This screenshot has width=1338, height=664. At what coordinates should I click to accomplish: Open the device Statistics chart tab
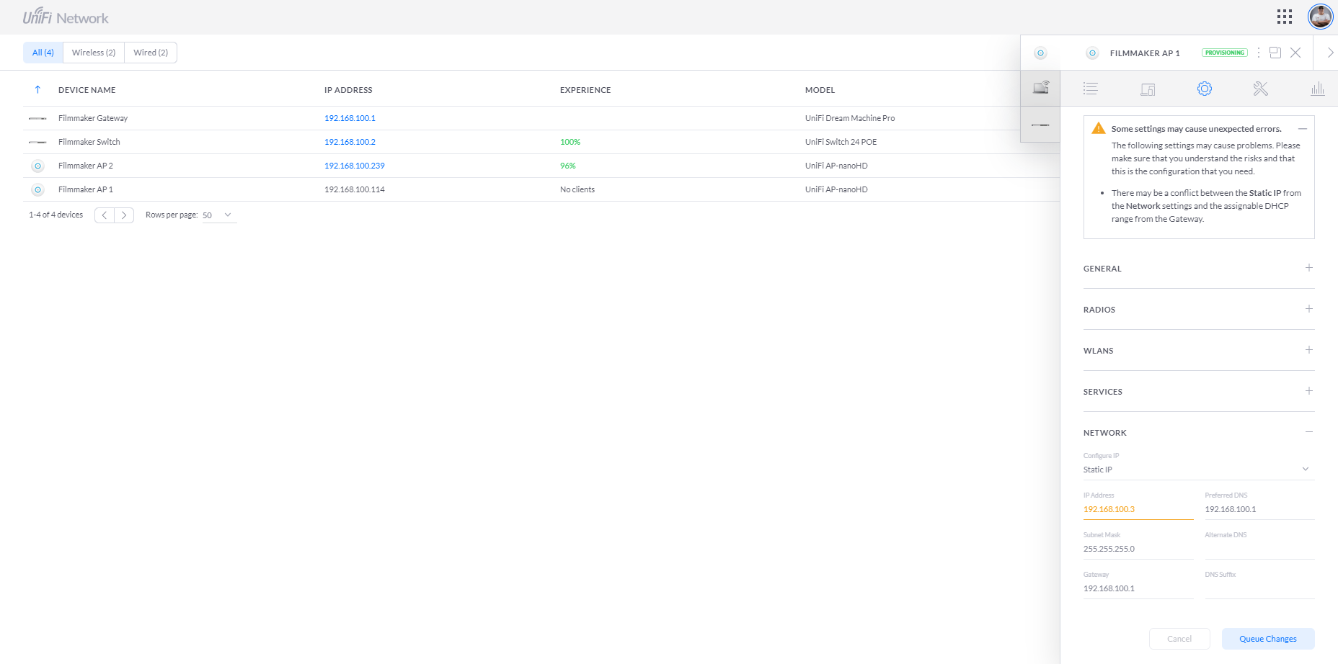[1318, 89]
